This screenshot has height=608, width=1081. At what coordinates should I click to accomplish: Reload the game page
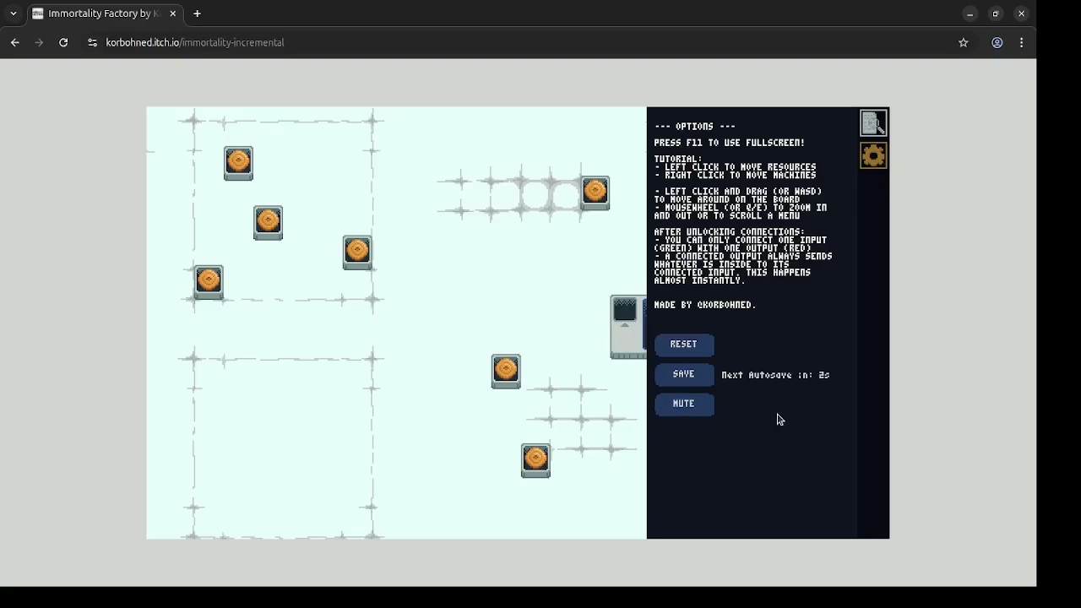click(x=63, y=42)
